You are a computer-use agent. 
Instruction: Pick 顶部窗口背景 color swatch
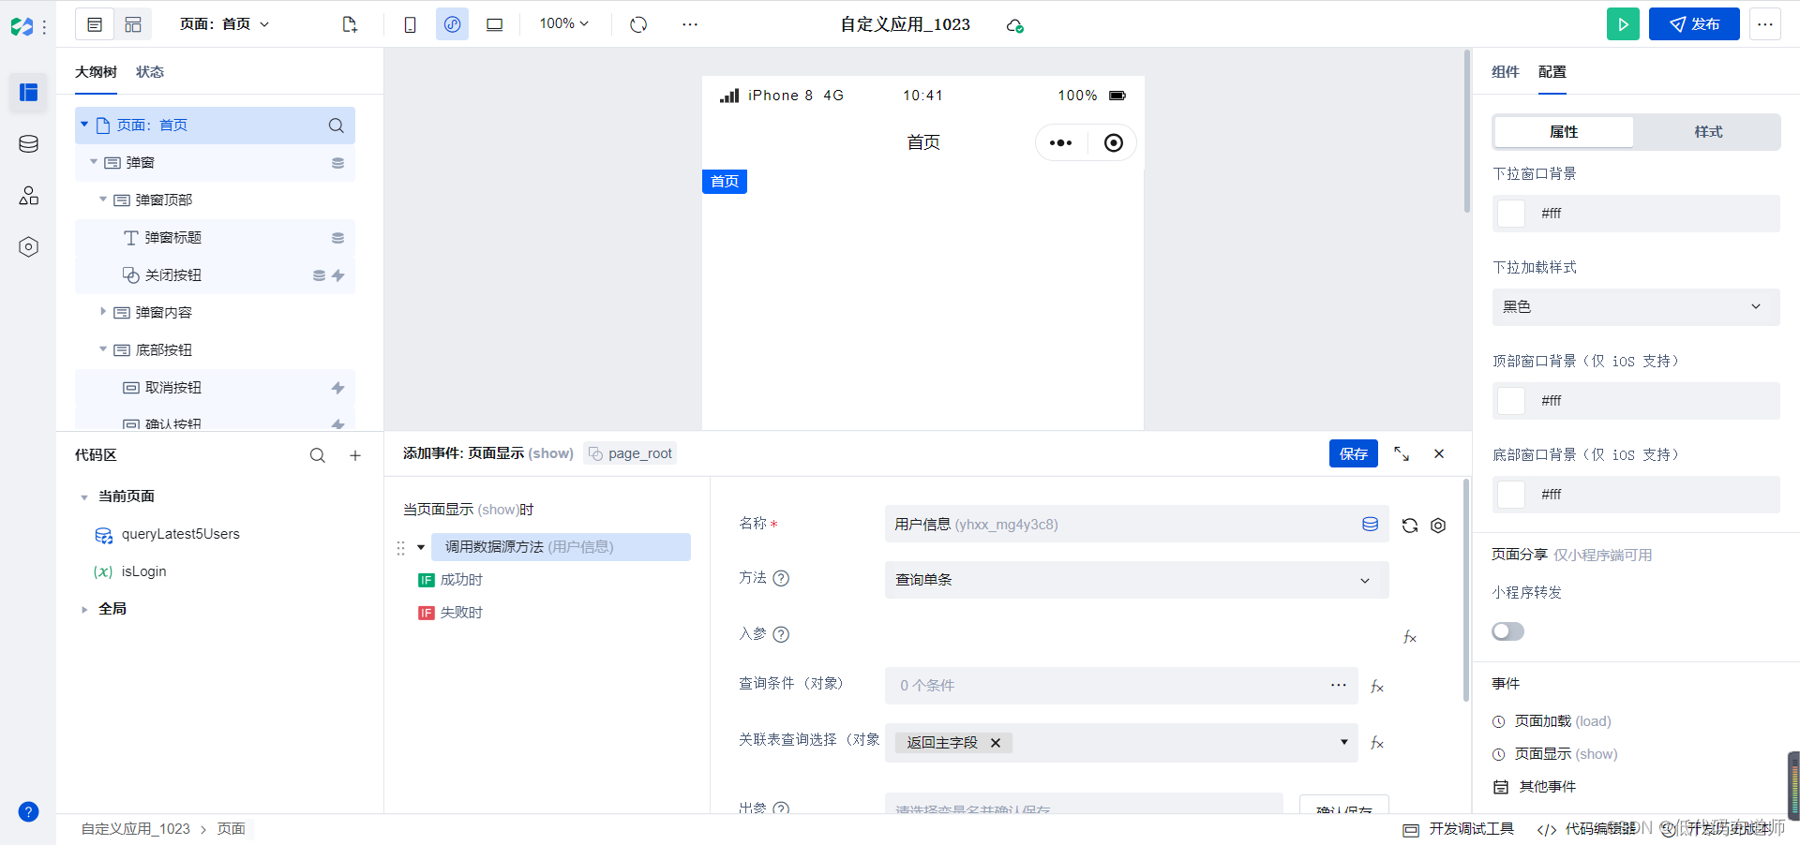point(1511,401)
